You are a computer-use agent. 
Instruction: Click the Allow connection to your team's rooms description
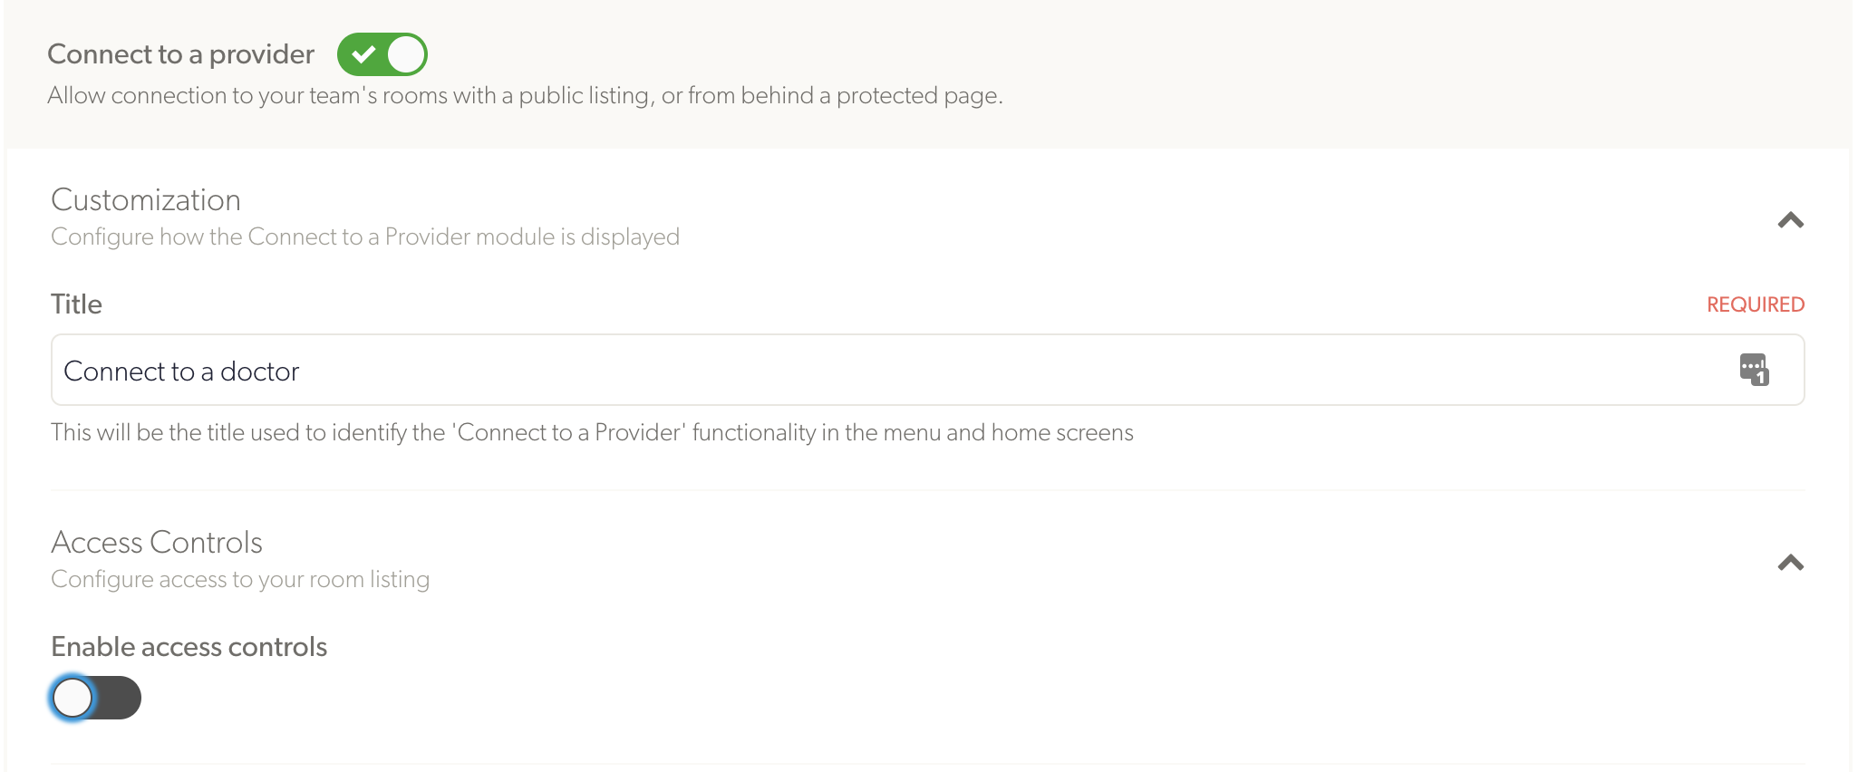pyautogui.click(x=525, y=95)
